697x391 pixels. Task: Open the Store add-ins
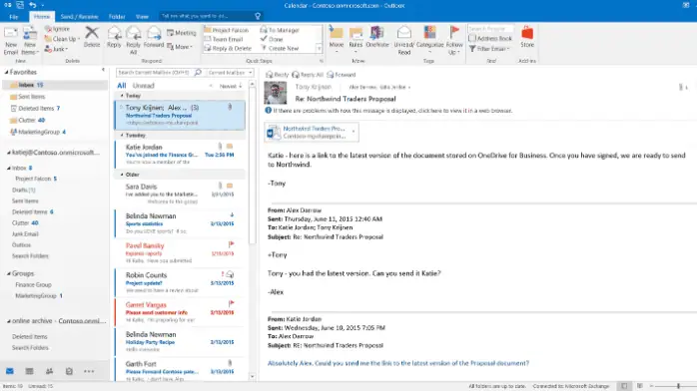click(527, 36)
